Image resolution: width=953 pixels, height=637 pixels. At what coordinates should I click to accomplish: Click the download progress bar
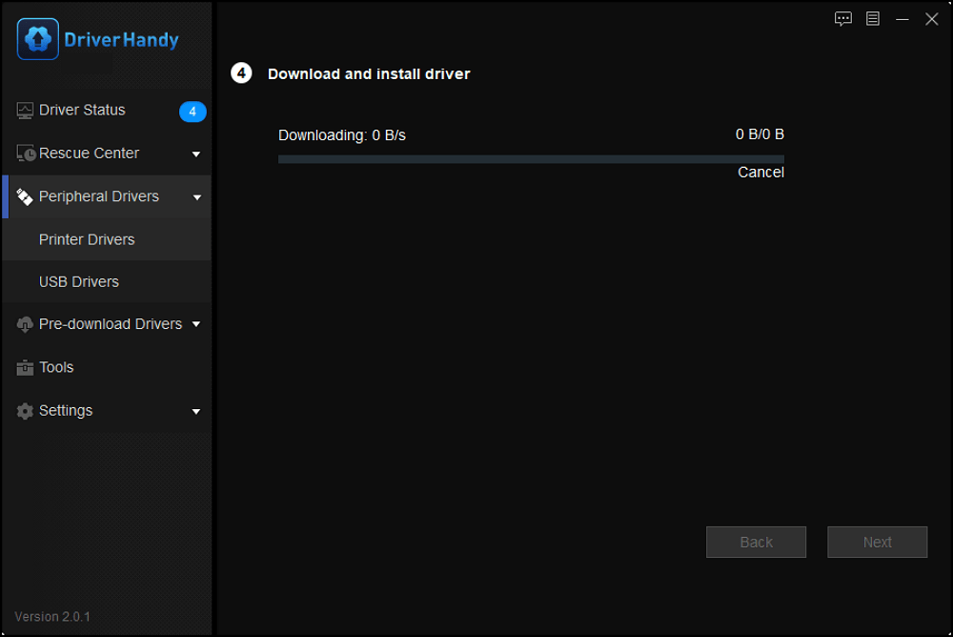click(x=531, y=158)
